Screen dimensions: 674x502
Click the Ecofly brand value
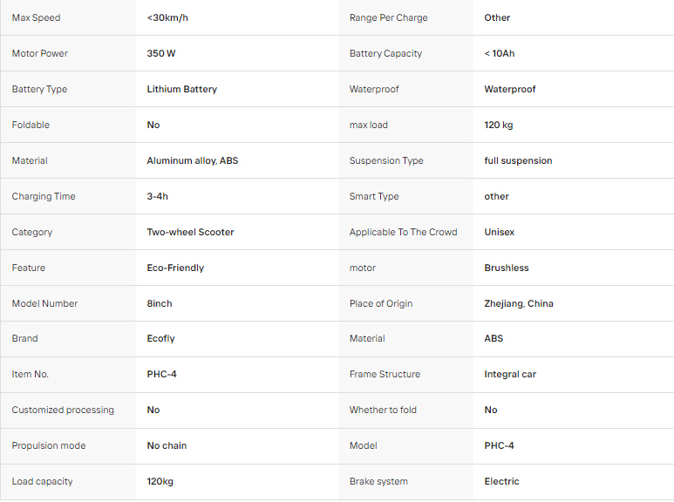[160, 338]
